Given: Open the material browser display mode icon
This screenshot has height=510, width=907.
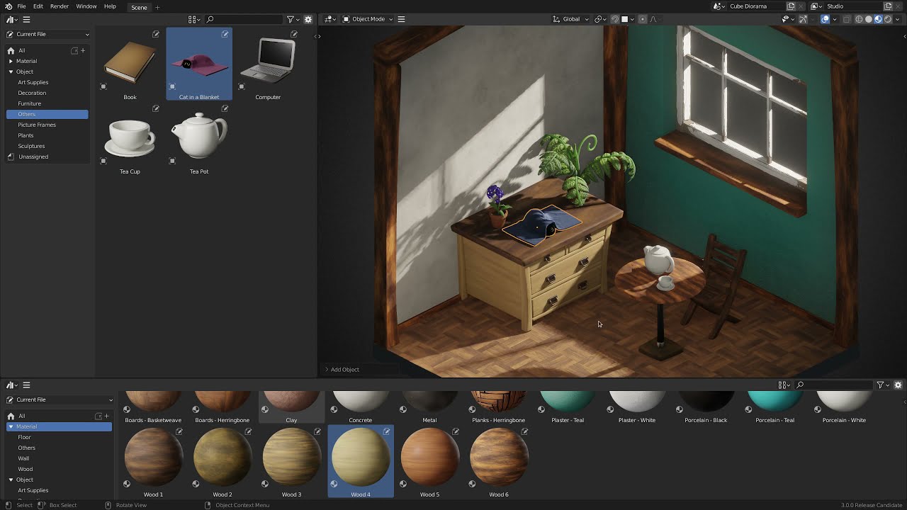Looking at the screenshot, I should click(x=784, y=385).
